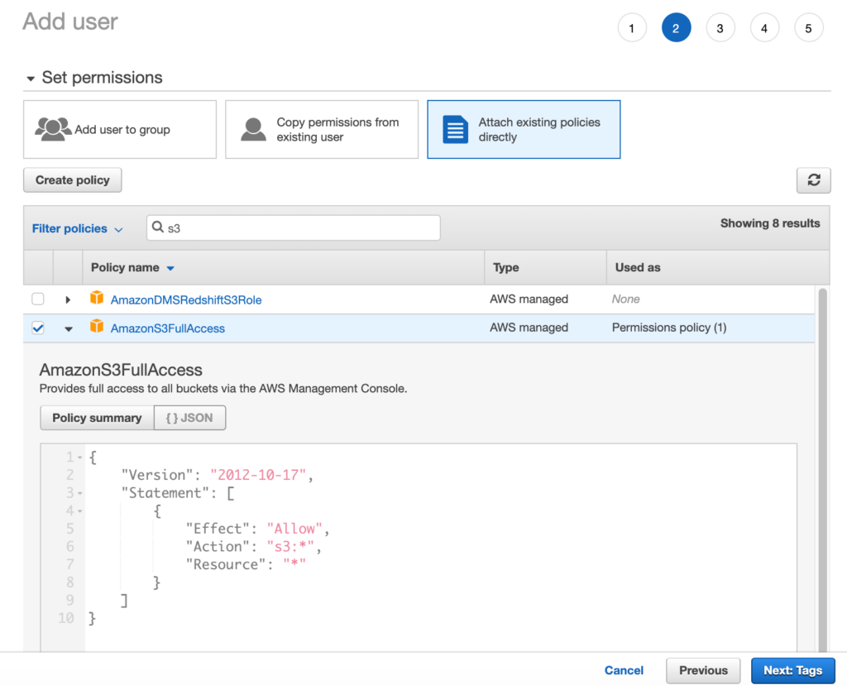Jump to step 3 circle

click(x=720, y=28)
